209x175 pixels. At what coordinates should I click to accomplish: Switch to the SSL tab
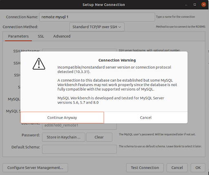[41, 36]
